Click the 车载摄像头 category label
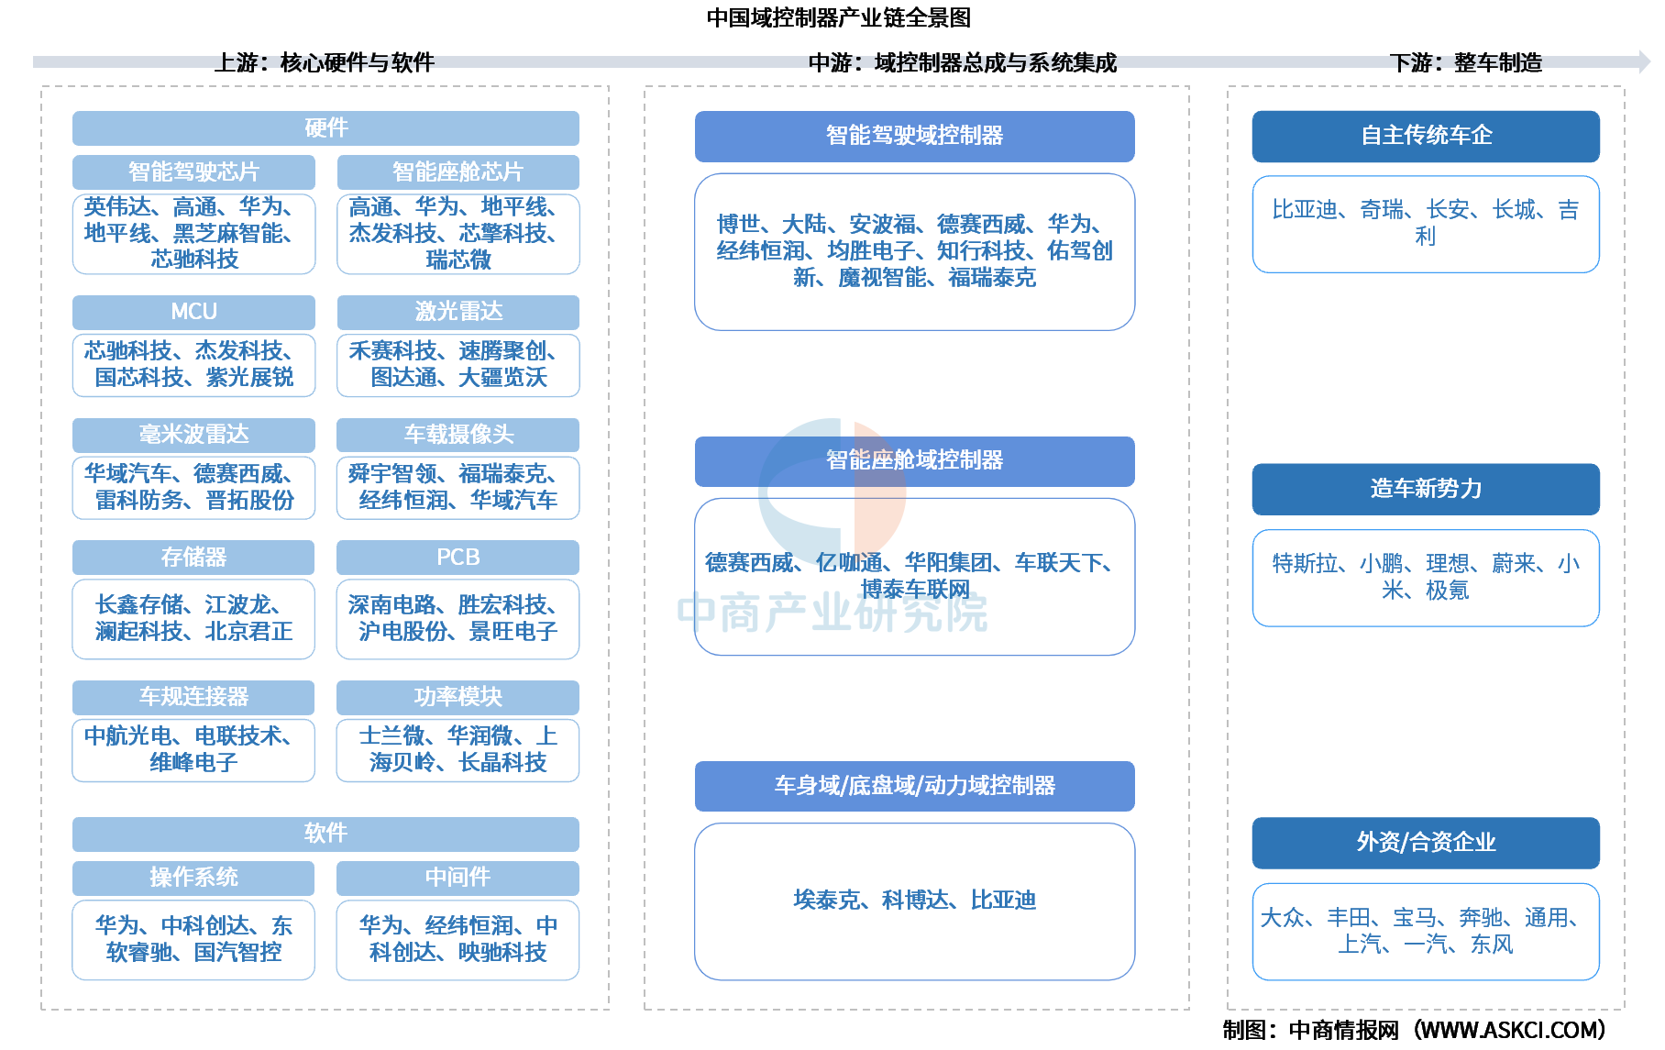Screen dimensions: 1665x1050 point(458,435)
